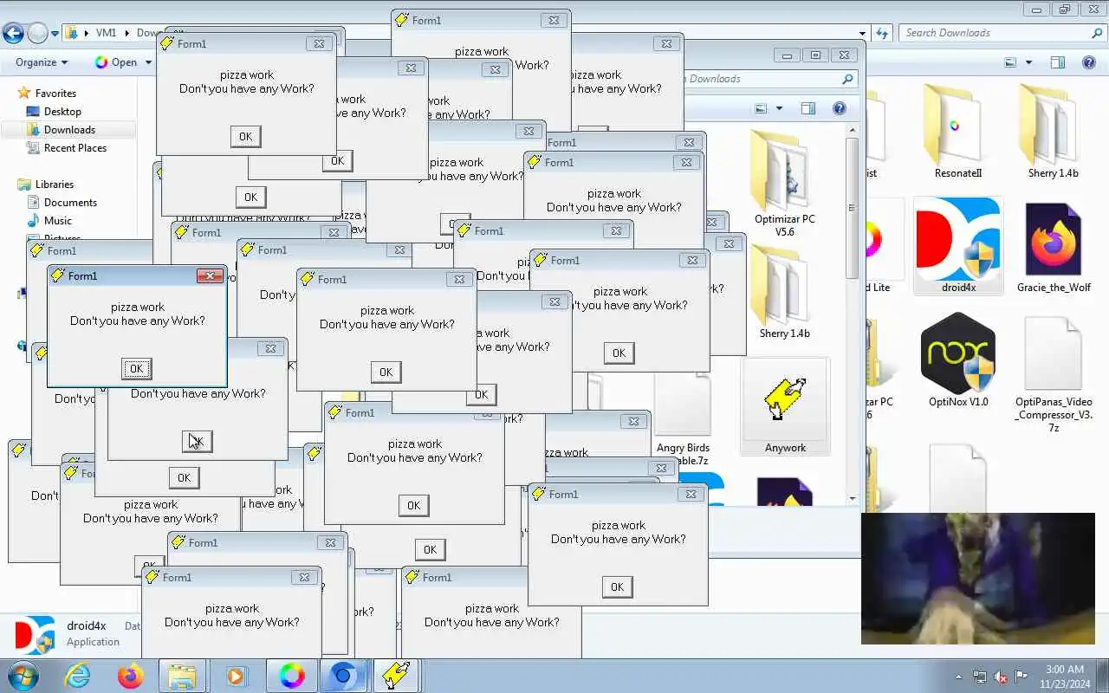Launch Internet Explorer from the taskbar
The height and width of the screenshot is (693, 1109).
coord(77,676)
